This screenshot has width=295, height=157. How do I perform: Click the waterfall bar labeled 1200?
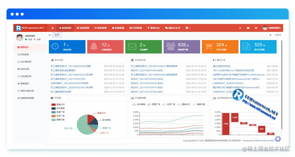pos(235,118)
